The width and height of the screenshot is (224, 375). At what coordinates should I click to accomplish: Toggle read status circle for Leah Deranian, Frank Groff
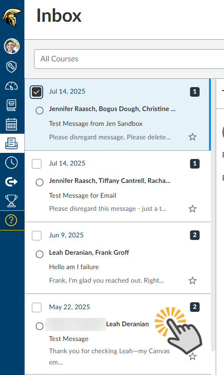click(40, 254)
